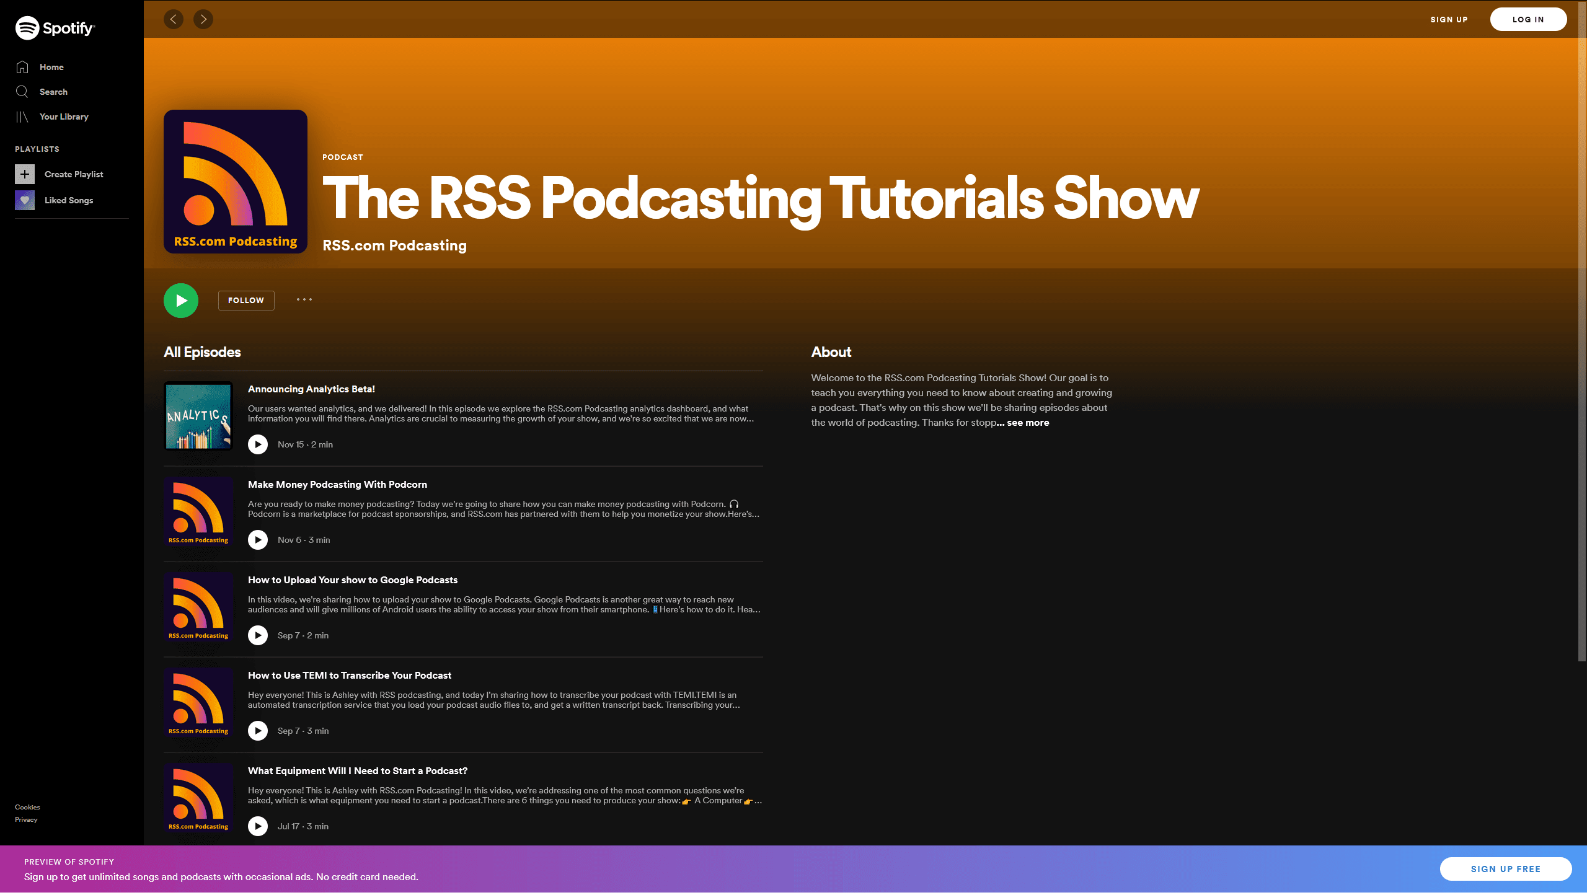Open How to Upload Your show to Google Podcasts
Viewport: 1587px width, 895px height.
point(353,580)
